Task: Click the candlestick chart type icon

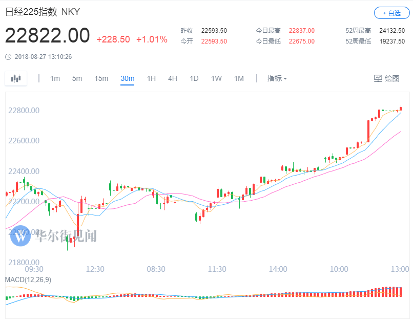Action: click(x=16, y=78)
